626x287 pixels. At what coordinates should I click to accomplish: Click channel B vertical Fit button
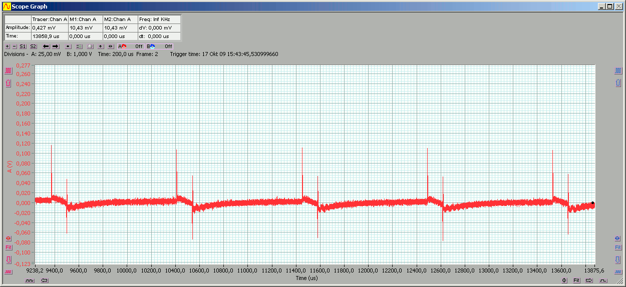coord(618,247)
